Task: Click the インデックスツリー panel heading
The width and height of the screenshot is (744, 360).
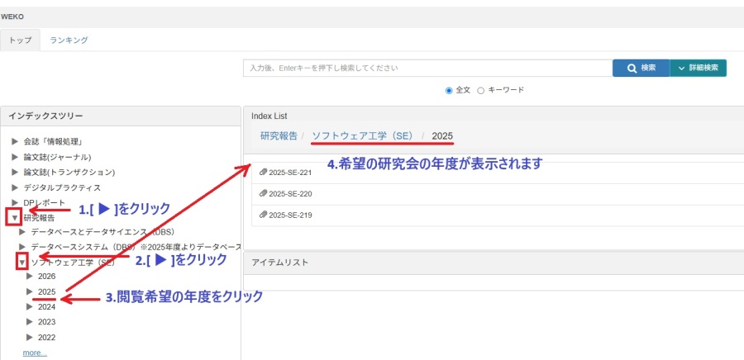Action: (x=45, y=116)
